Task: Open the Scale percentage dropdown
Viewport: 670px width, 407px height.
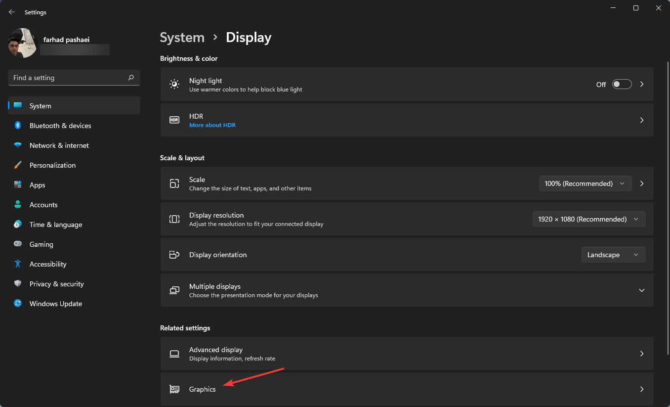Action: coord(585,183)
